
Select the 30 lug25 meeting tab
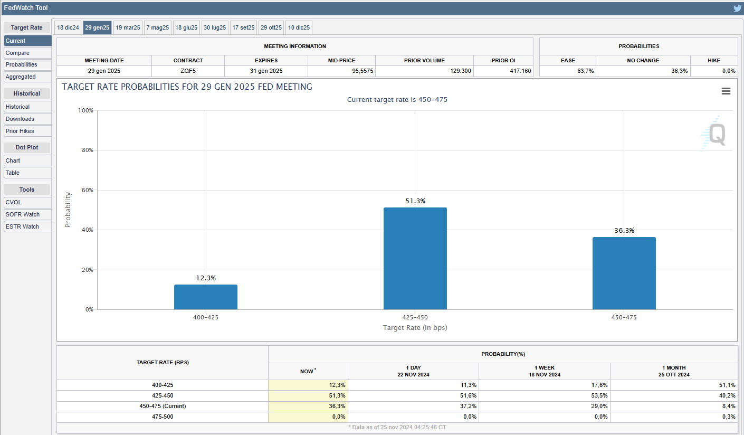pyautogui.click(x=215, y=27)
